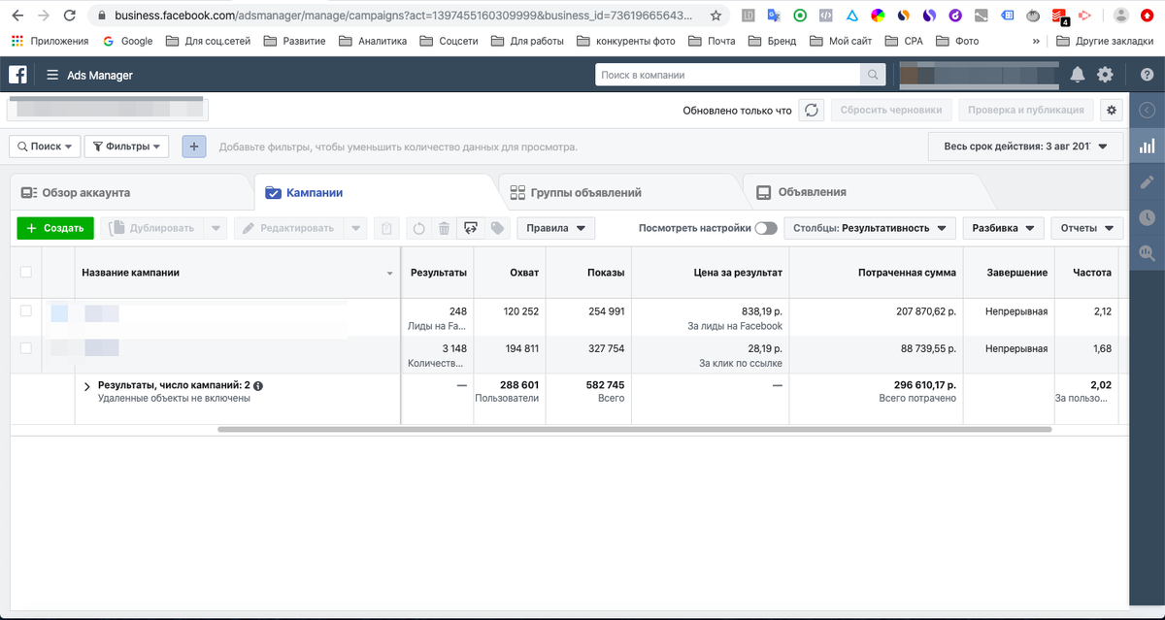This screenshot has height=620, width=1165.
Task: Click the clipboard paste icon in the toolbar
Action: tap(386, 228)
